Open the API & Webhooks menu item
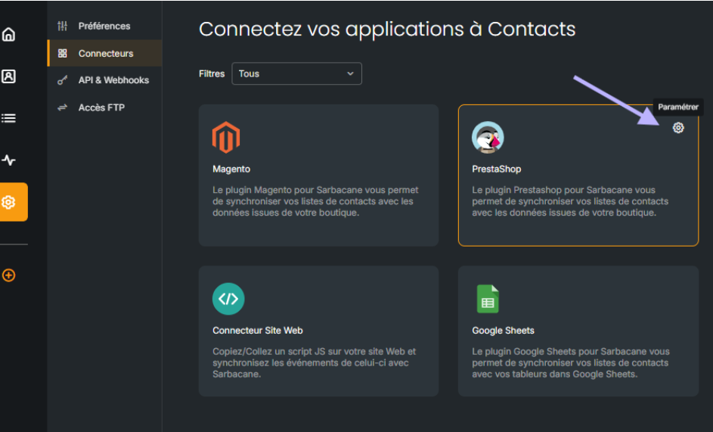Screen dimensions: 713x432 click(104, 80)
